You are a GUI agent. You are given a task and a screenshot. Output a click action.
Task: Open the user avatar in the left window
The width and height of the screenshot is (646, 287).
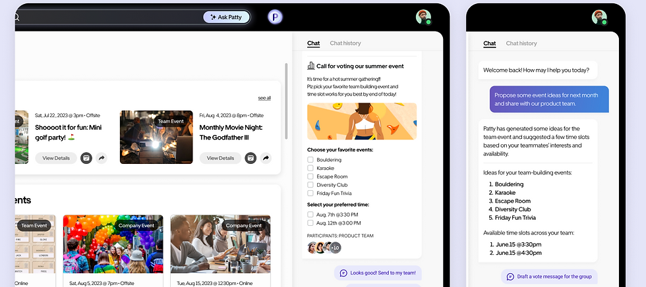click(423, 17)
